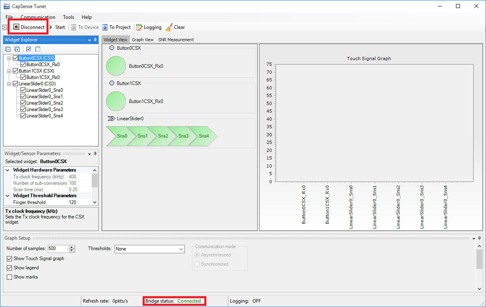Toggle Show Touch Signal graph checkbox
This screenshot has width=486, height=307.
[10, 259]
